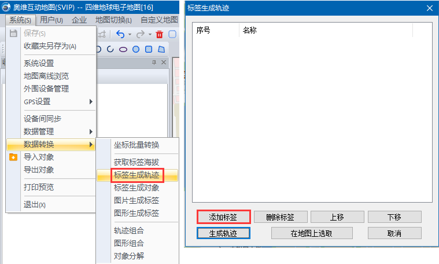Click the 下移 button
The image size is (439, 264).
[x=394, y=217]
